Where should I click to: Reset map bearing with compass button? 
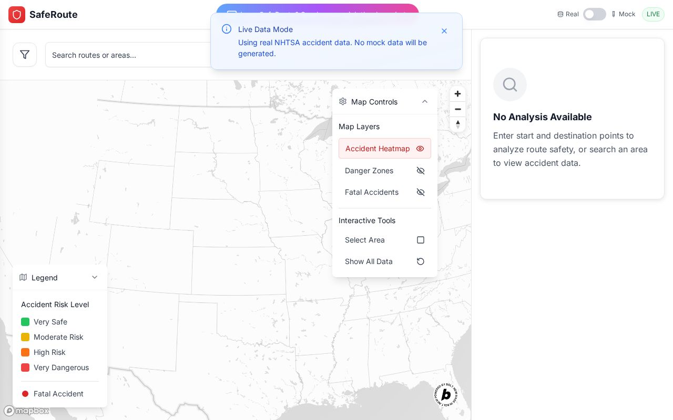pyautogui.click(x=458, y=124)
